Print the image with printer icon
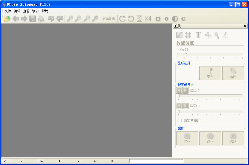This screenshot has width=249, height=165. click(41, 19)
